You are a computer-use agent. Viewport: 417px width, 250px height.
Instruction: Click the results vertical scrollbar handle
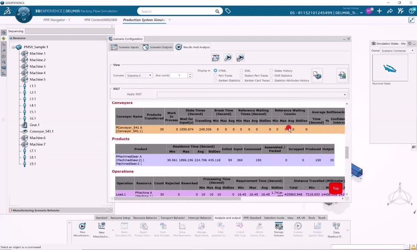tap(347, 153)
